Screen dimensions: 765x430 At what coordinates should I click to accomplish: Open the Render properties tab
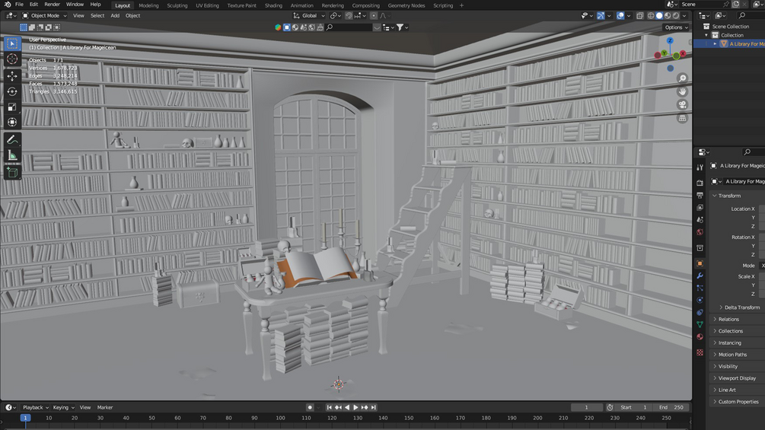click(700, 183)
